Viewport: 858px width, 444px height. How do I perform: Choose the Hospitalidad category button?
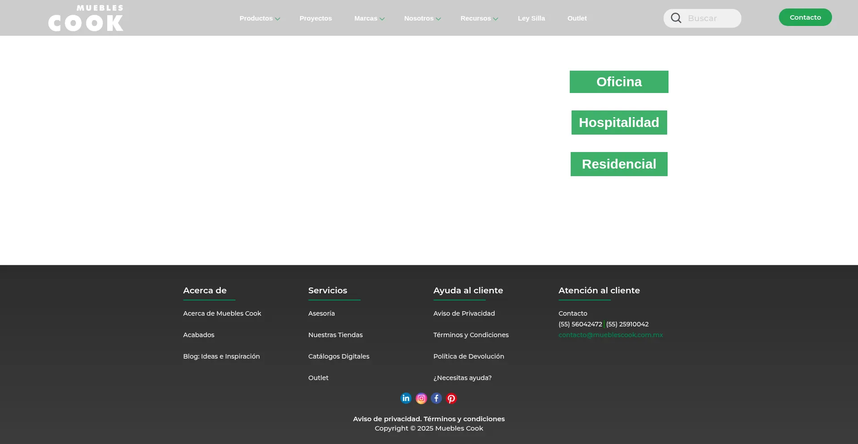(619, 123)
